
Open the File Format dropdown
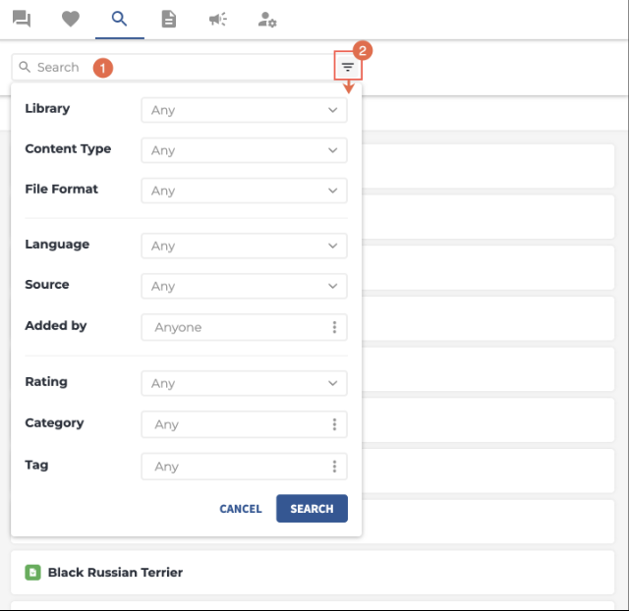click(x=244, y=191)
